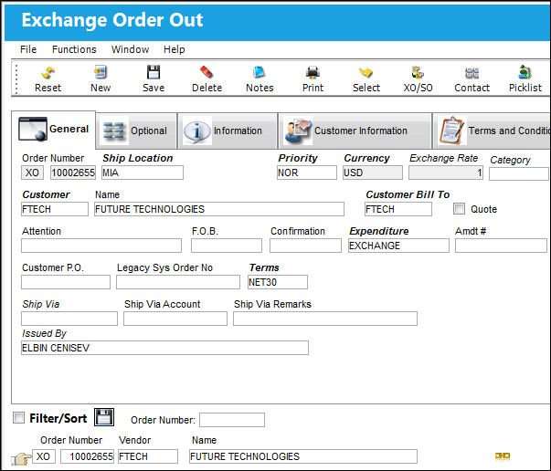This screenshot has height=471, width=551.
Task: Click the XO order type field at top
Action: coord(32,173)
